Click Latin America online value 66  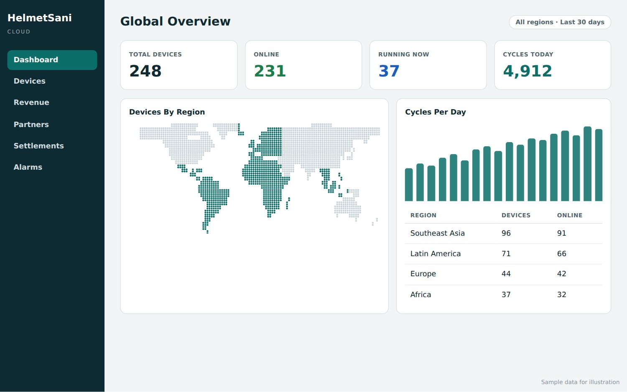(x=562, y=254)
